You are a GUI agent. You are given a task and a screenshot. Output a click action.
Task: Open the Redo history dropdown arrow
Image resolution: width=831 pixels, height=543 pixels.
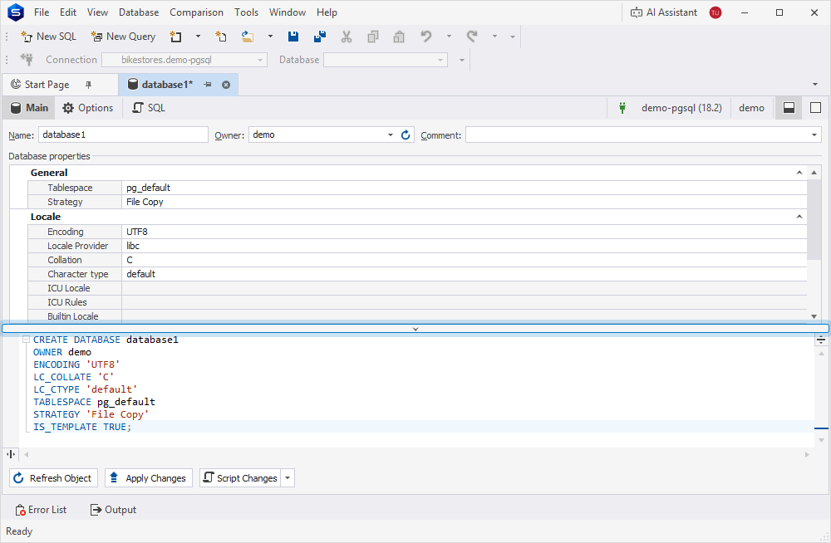(494, 37)
